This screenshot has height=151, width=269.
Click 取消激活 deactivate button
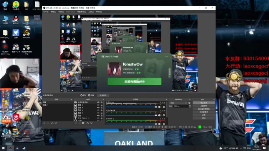103,95
